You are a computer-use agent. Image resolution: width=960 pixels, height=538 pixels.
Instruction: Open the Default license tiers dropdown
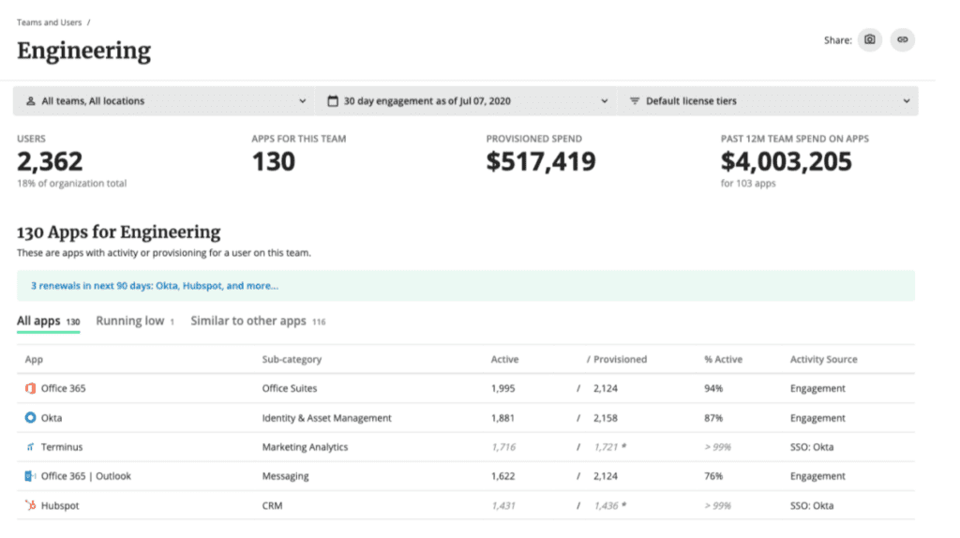click(x=768, y=101)
